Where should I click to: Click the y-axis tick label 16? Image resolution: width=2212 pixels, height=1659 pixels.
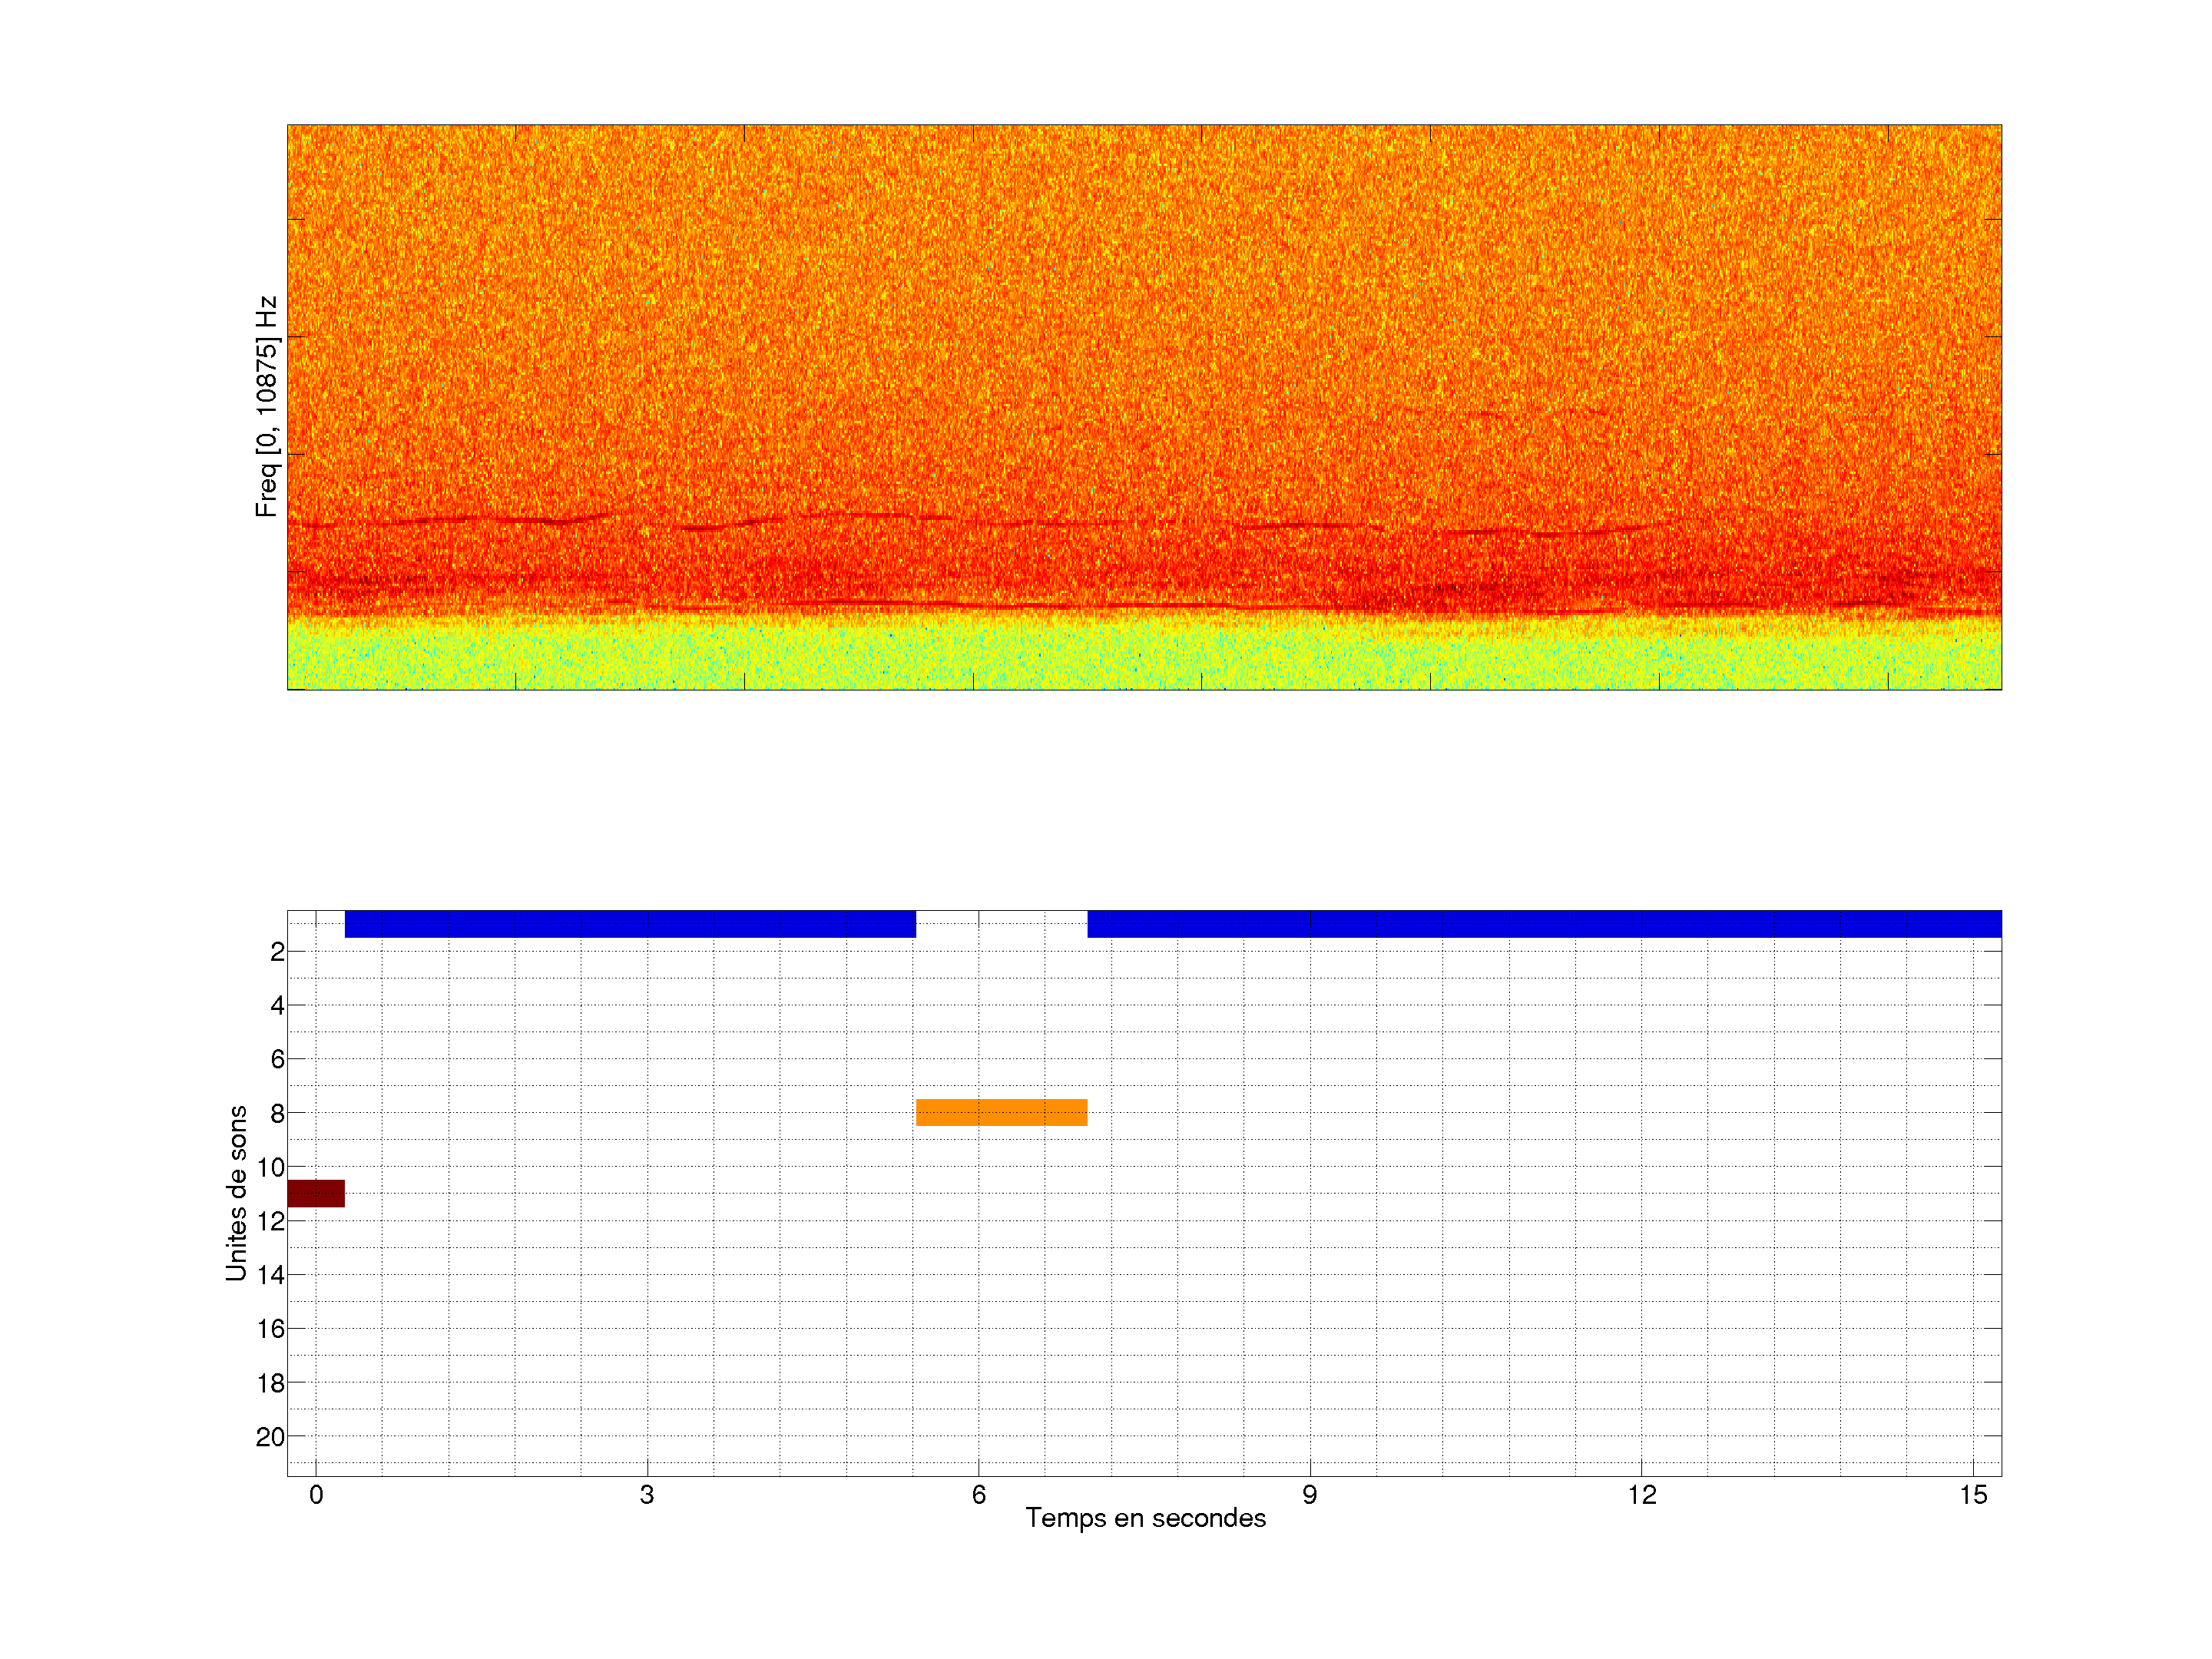270,1329
